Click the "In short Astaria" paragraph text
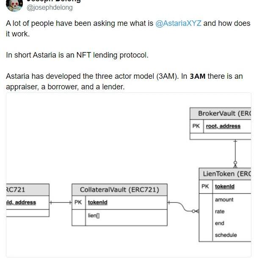Screen dimensions: 259x260 point(77,55)
